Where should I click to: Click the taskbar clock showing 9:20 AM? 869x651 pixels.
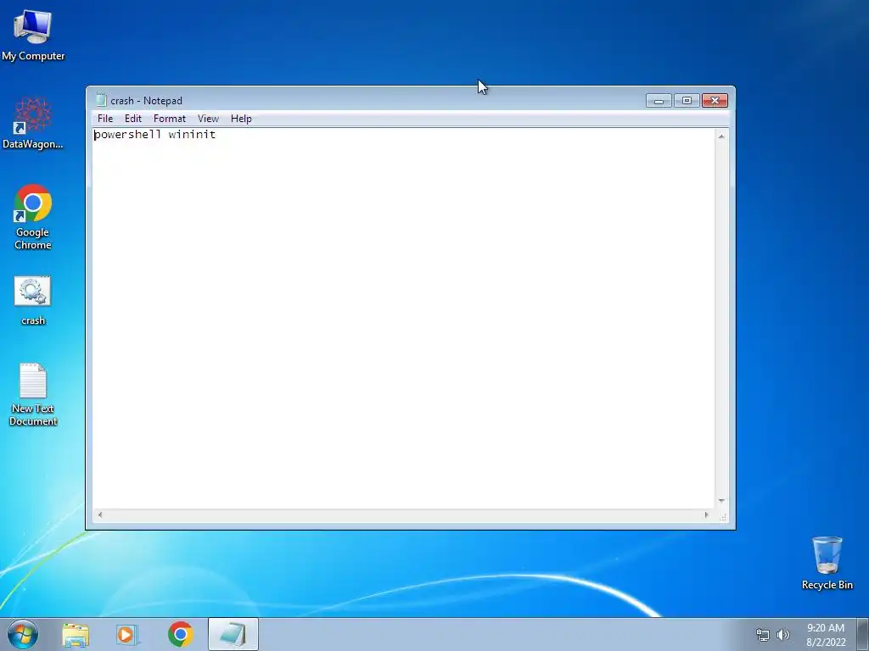click(826, 635)
